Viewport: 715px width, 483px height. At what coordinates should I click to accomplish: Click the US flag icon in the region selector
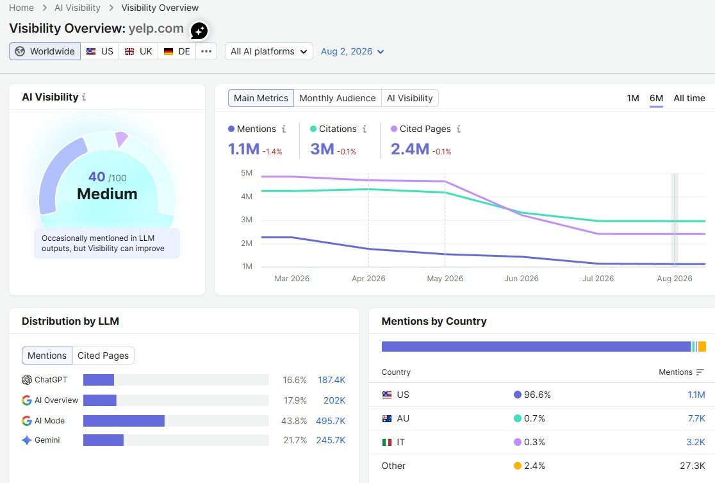[x=91, y=51]
